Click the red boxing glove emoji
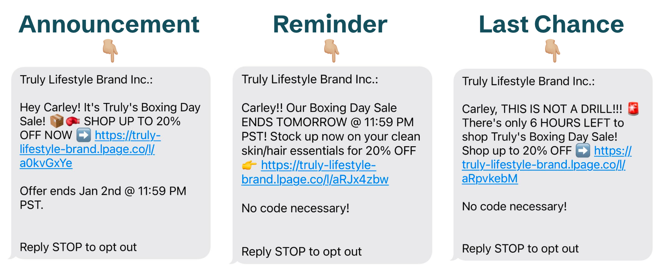This screenshot has width=662, height=274. click(73, 121)
